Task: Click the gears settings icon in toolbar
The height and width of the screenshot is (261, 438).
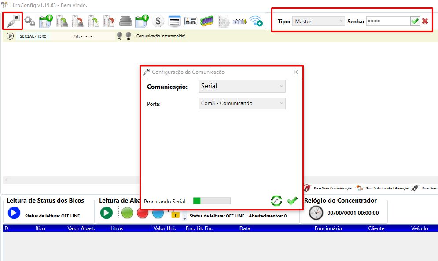Action: click(x=29, y=21)
